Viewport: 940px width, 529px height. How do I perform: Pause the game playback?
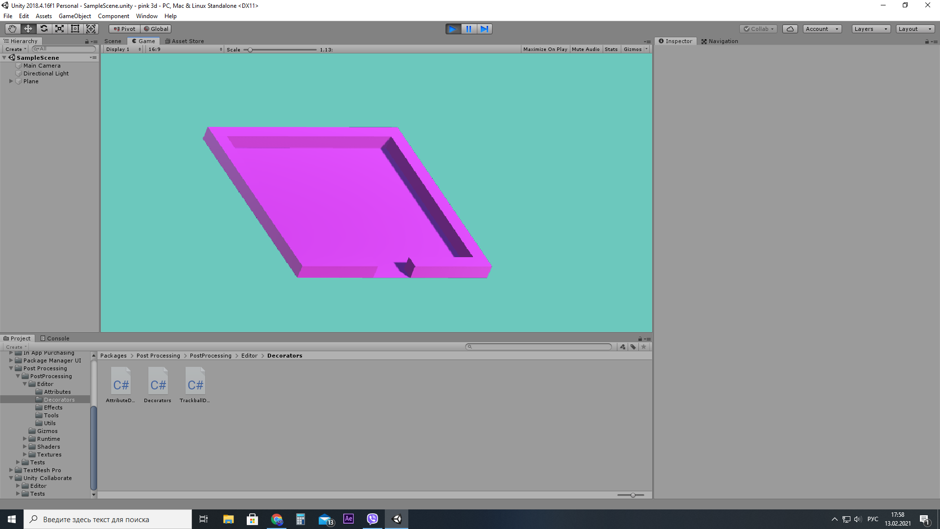point(469,29)
